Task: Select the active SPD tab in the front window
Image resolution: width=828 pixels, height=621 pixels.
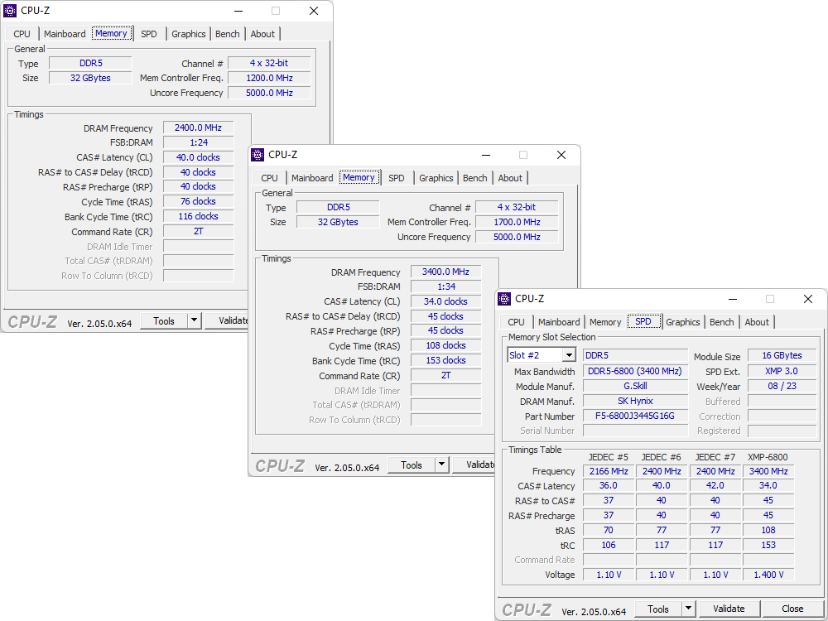Action: (x=643, y=321)
